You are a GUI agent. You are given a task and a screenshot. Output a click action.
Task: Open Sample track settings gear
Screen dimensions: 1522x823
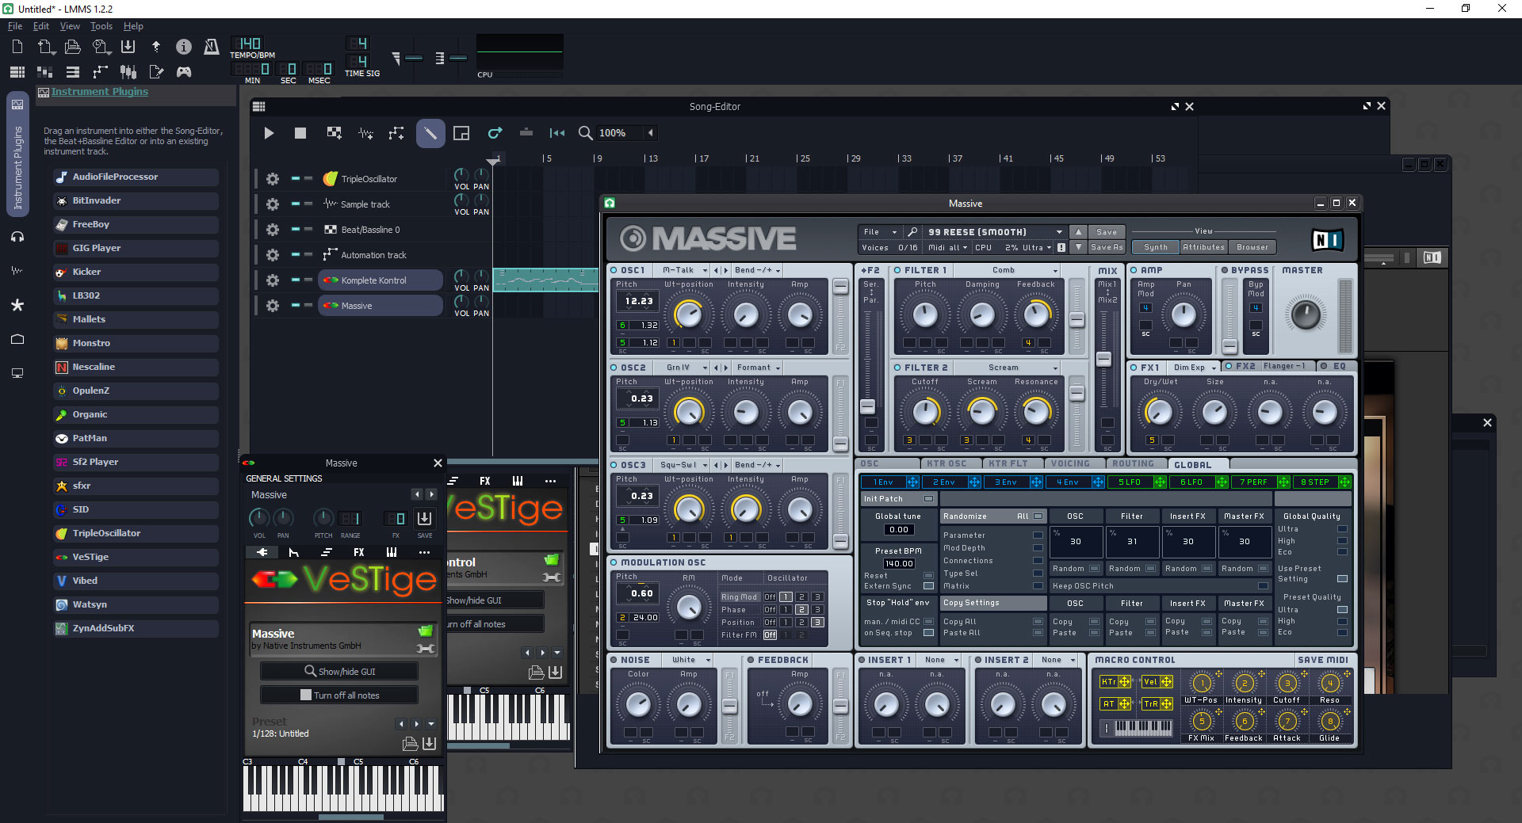[x=273, y=204]
